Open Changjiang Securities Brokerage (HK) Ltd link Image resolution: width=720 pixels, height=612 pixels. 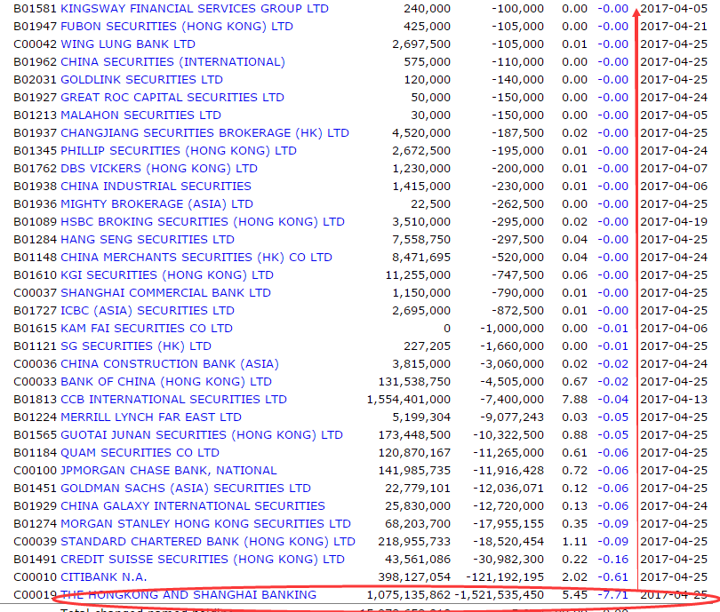pos(204,133)
